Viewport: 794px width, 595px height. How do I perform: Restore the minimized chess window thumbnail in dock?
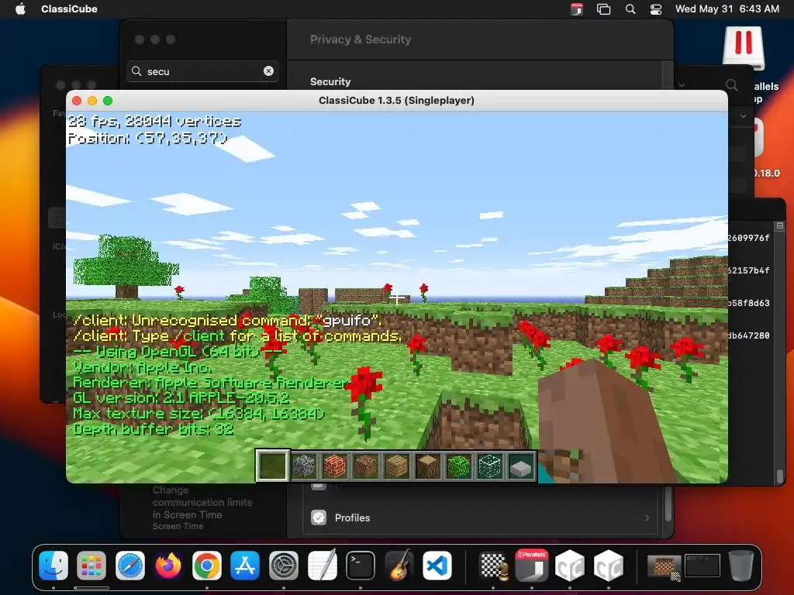(664, 566)
